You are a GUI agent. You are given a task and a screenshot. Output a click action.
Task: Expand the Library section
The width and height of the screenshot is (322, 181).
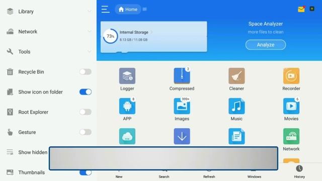(x=89, y=11)
